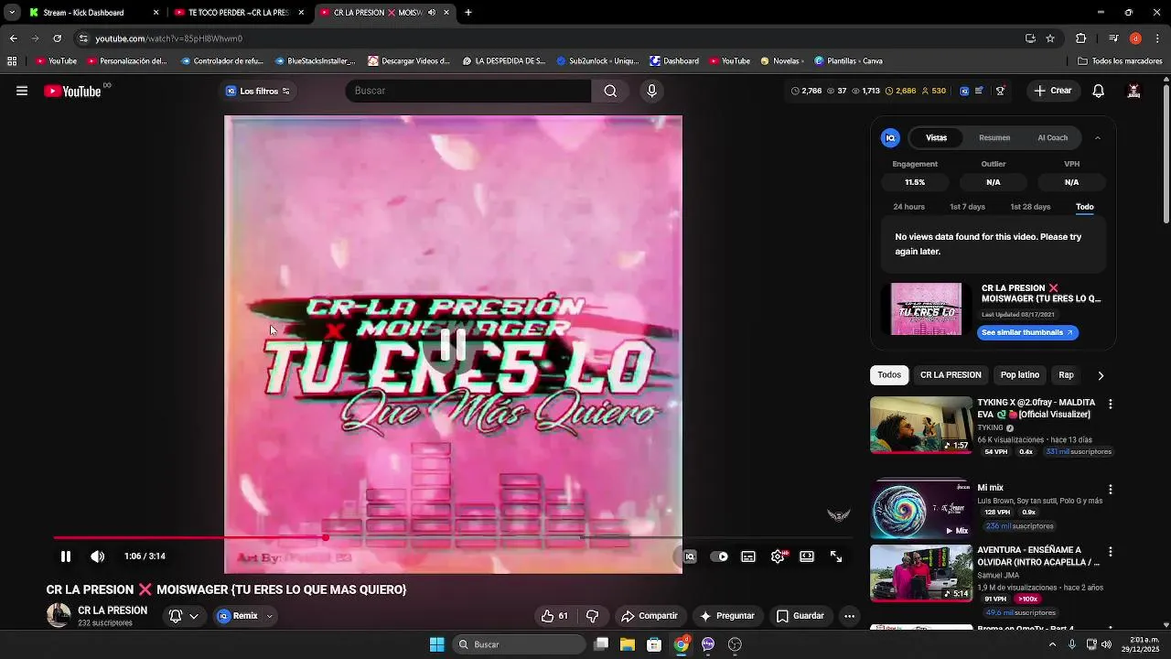Open Chrome apps grid in bookmarks bar
The width and height of the screenshot is (1171, 659).
(x=12, y=61)
